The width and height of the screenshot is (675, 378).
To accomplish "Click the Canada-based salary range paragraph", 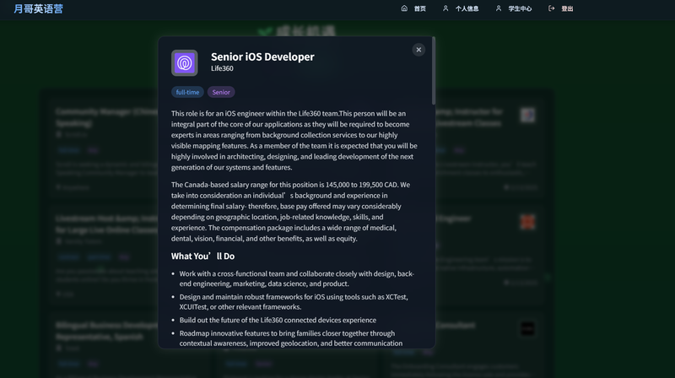I will [x=290, y=212].
